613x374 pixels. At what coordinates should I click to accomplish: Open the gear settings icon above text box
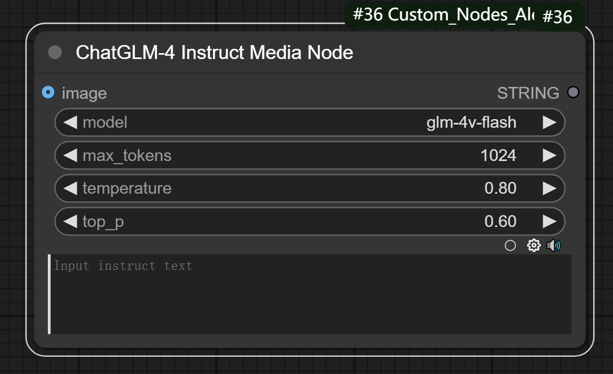[533, 246]
